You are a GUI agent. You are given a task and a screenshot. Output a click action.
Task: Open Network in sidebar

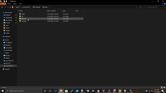[x=7, y=69]
